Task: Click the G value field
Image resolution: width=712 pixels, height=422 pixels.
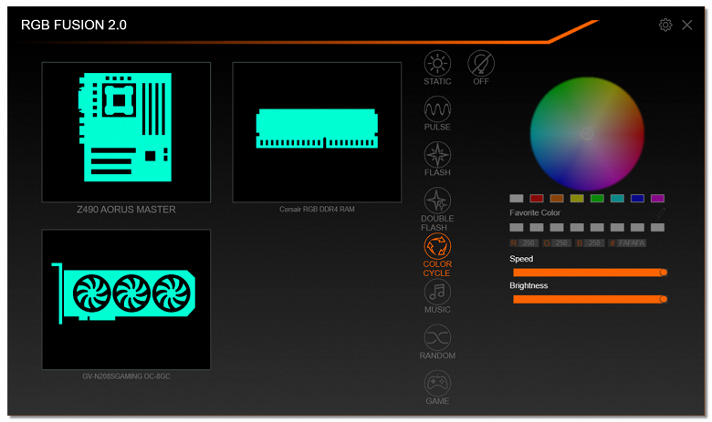Action: [x=561, y=243]
